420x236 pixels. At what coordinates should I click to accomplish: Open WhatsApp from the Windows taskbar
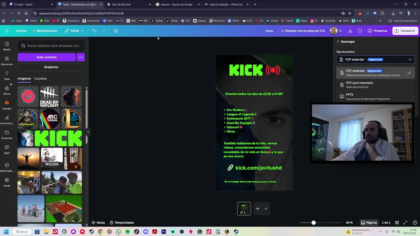118,232
